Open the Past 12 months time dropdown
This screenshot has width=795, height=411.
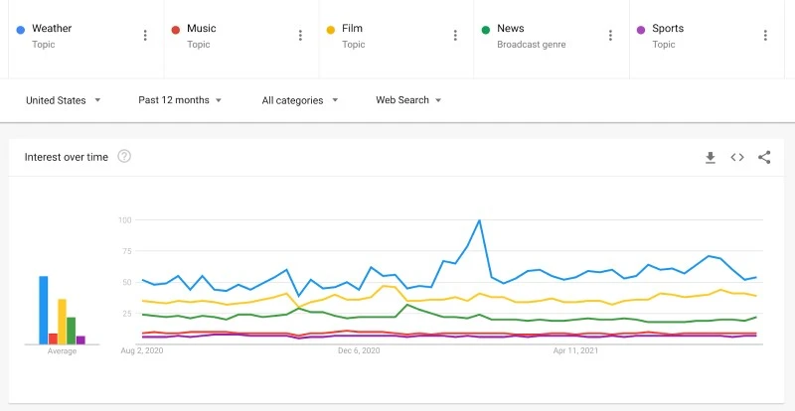pos(180,100)
